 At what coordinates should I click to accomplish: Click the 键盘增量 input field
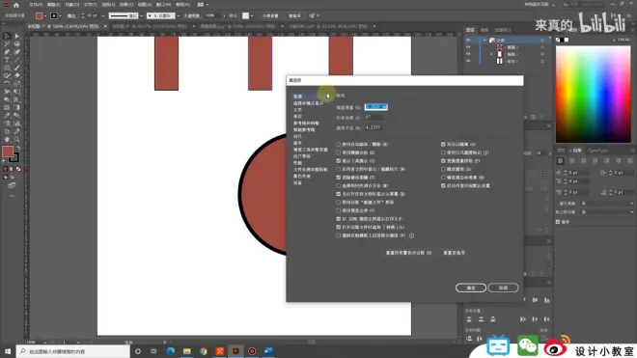[375, 107]
